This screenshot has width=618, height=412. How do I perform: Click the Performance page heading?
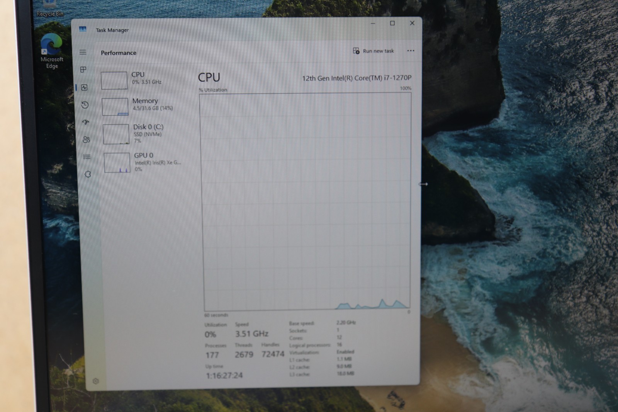(x=119, y=53)
